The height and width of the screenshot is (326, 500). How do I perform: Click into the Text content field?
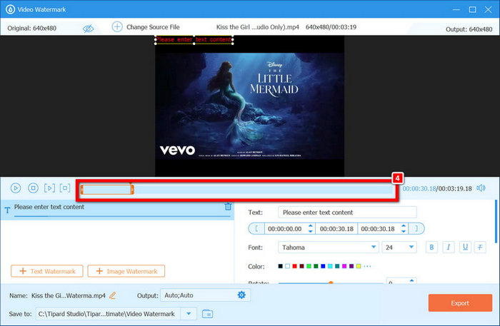(347, 213)
